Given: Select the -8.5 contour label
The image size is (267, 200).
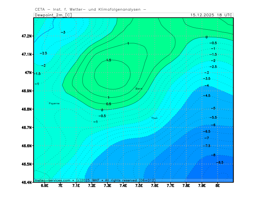Looking at the screenshot, I should click(220, 162).
